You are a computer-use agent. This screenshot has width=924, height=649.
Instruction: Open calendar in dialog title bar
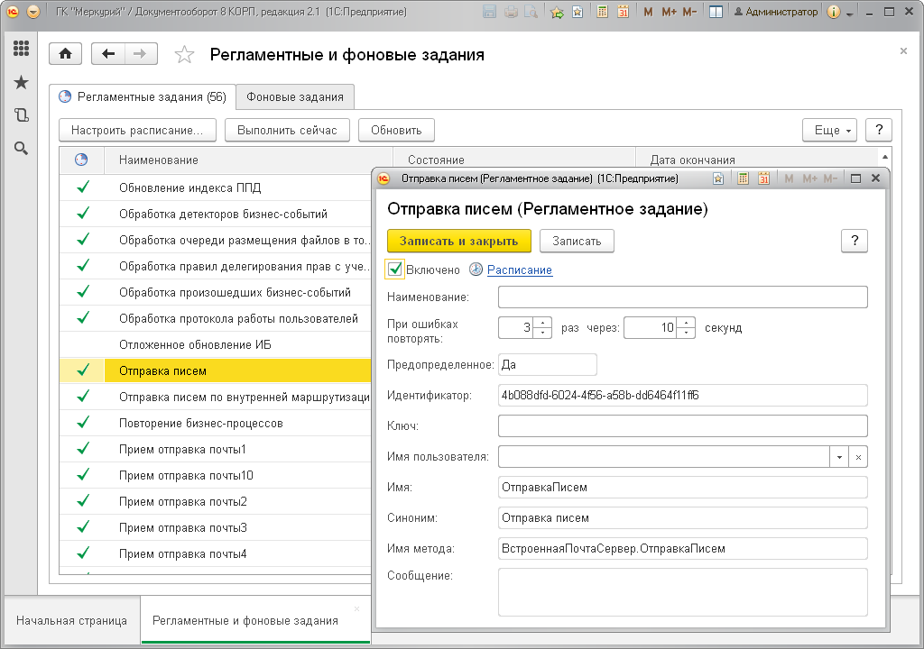(x=763, y=178)
